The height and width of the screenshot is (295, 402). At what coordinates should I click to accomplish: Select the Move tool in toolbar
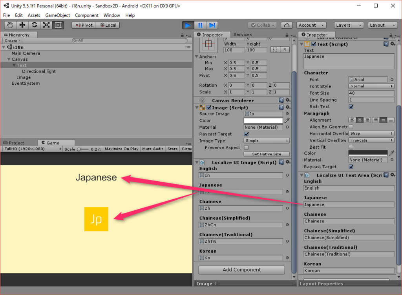point(22,25)
